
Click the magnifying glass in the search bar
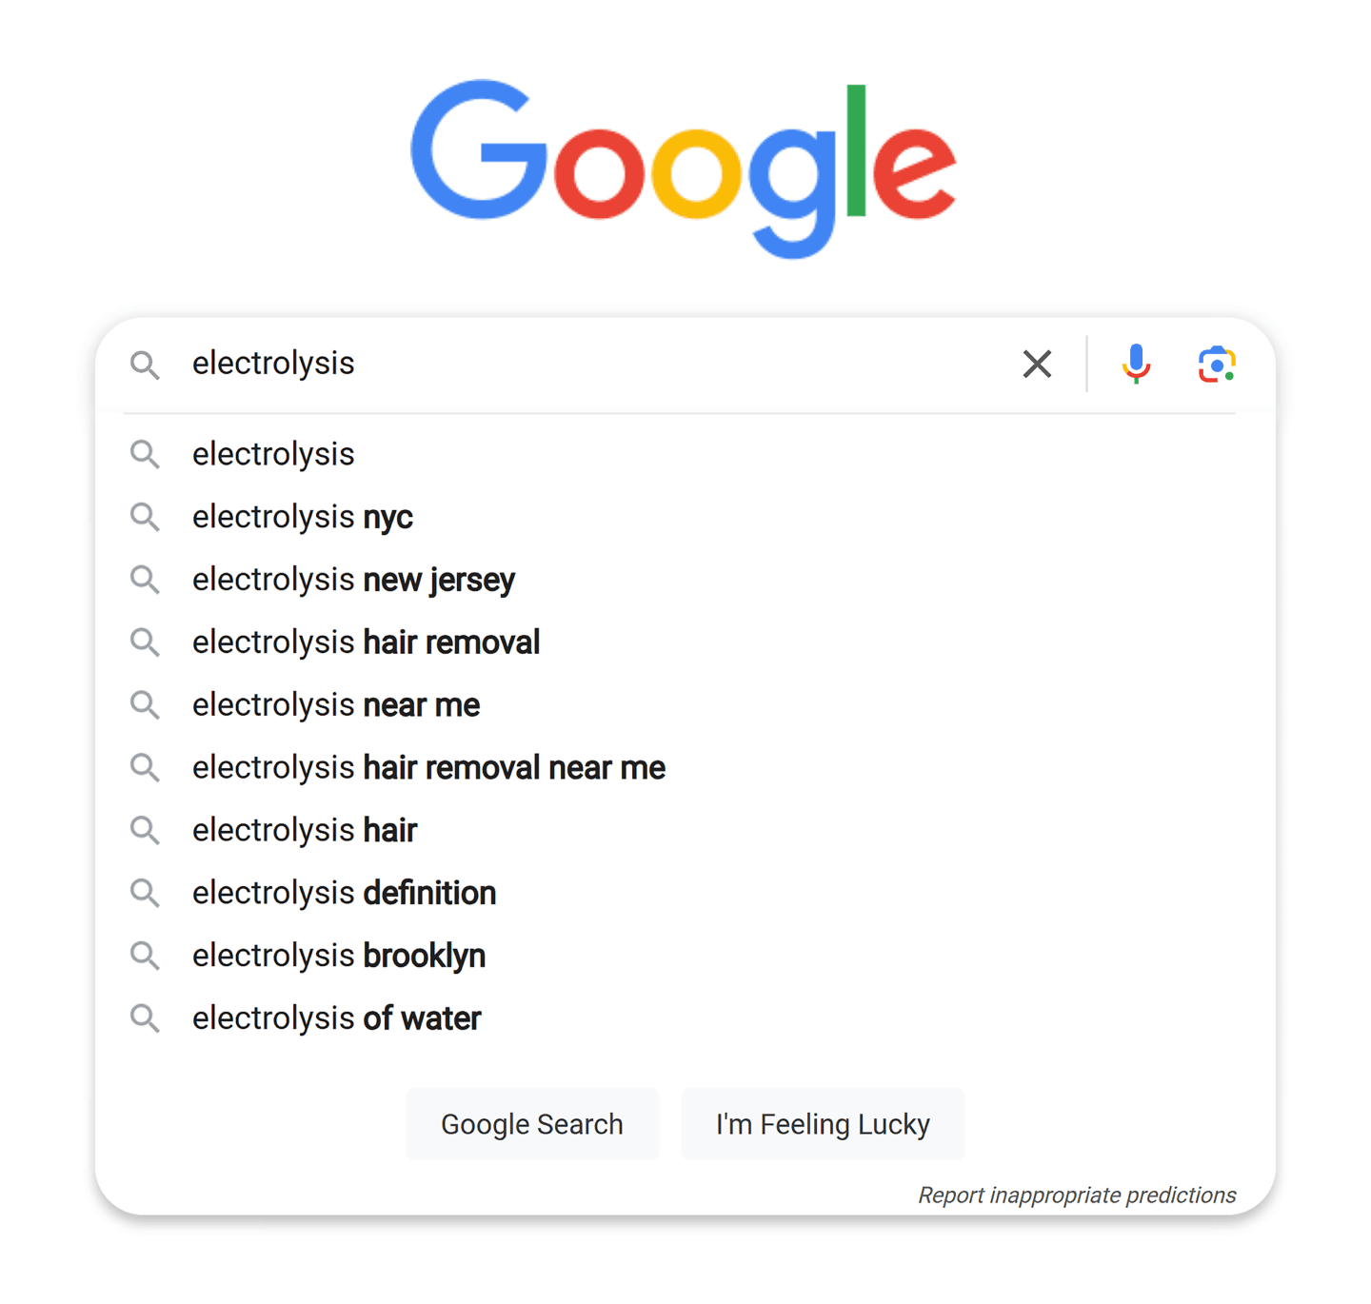(x=146, y=365)
